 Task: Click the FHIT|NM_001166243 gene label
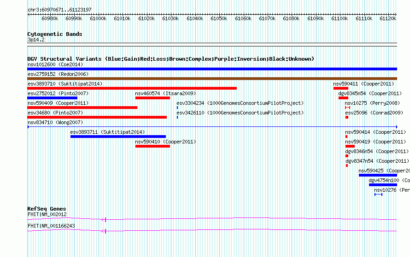[x=51, y=226]
